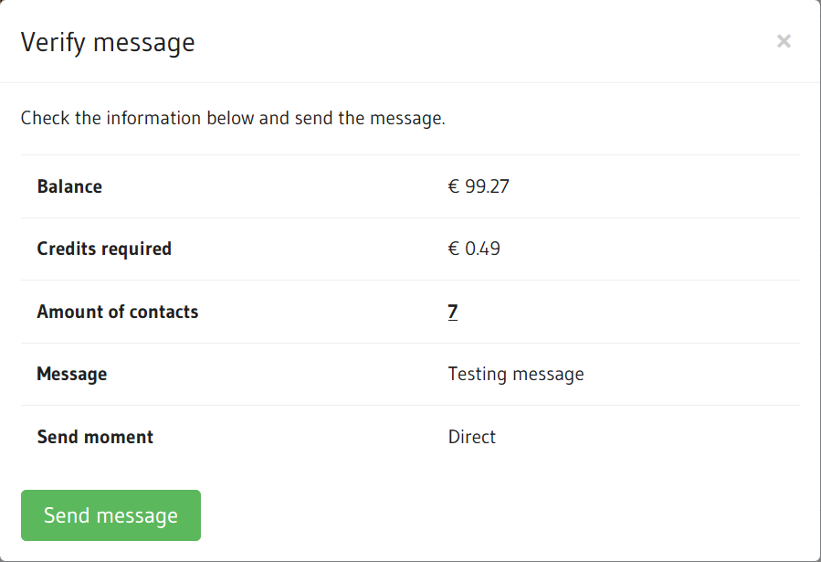Click empty header space beside the title
Image resolution: width=821 pixels, height=562 pixels.
pos(475,42)
